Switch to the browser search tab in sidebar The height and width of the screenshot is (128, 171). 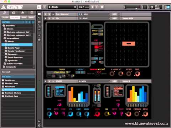[x=5, y=12]
